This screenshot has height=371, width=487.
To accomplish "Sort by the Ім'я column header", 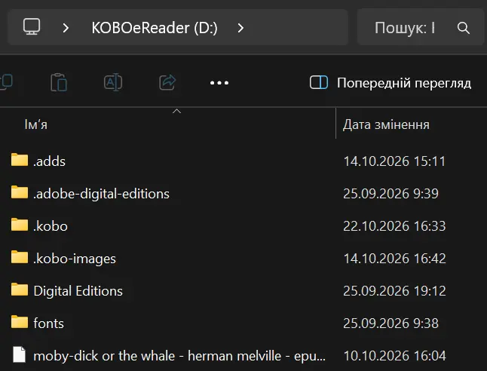I will pyautogui.click(x=35, y=124).
